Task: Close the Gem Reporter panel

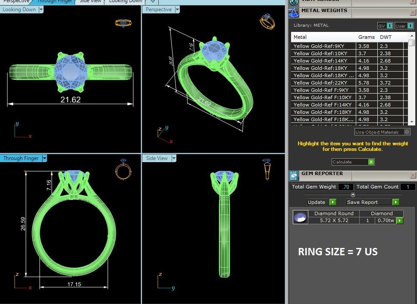Action: 413,175
